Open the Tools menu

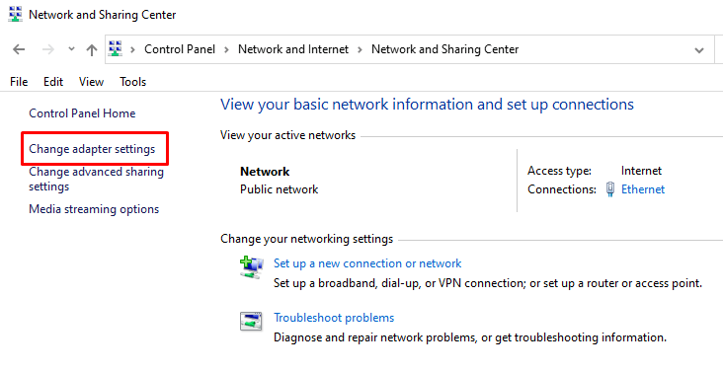pyautogui.click(x=132, y=82)
